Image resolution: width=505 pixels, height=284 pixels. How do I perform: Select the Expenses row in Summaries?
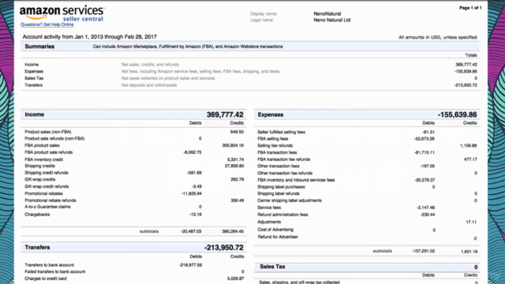coord(250,72)
